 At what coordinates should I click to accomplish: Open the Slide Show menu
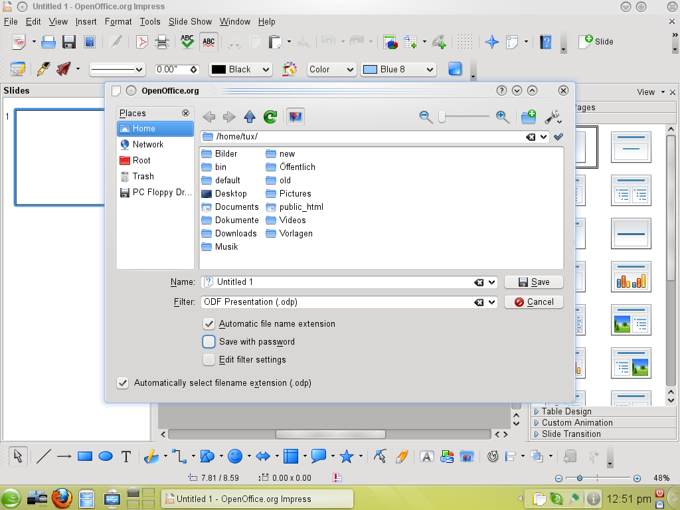190,22
